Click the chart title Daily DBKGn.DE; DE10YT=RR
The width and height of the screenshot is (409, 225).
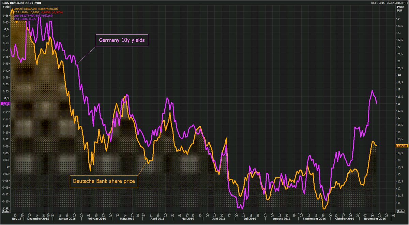21,2
